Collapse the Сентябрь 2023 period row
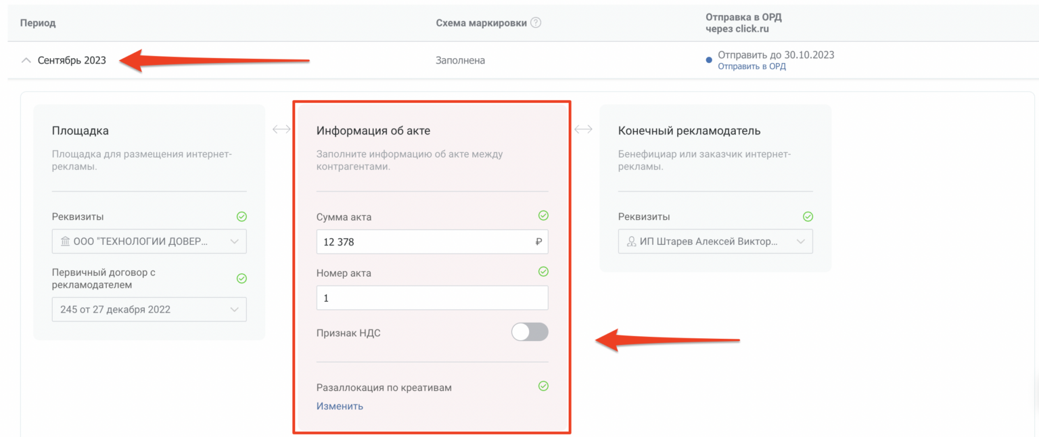 click(x=26, y=60)
